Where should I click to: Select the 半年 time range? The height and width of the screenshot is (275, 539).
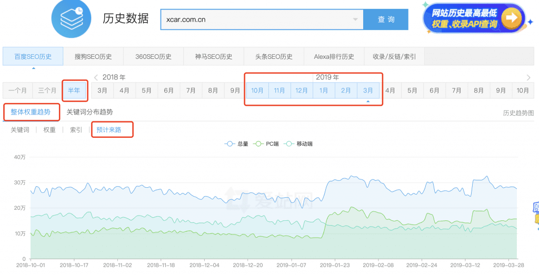coord(74,90)
